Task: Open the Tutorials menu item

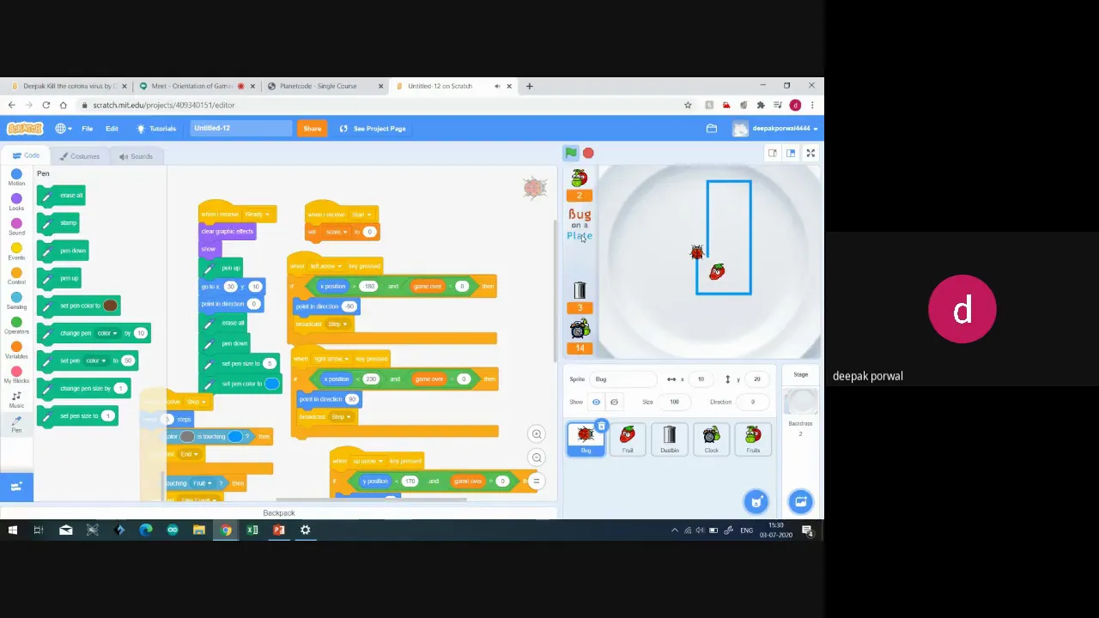Action: click(156, 129)
